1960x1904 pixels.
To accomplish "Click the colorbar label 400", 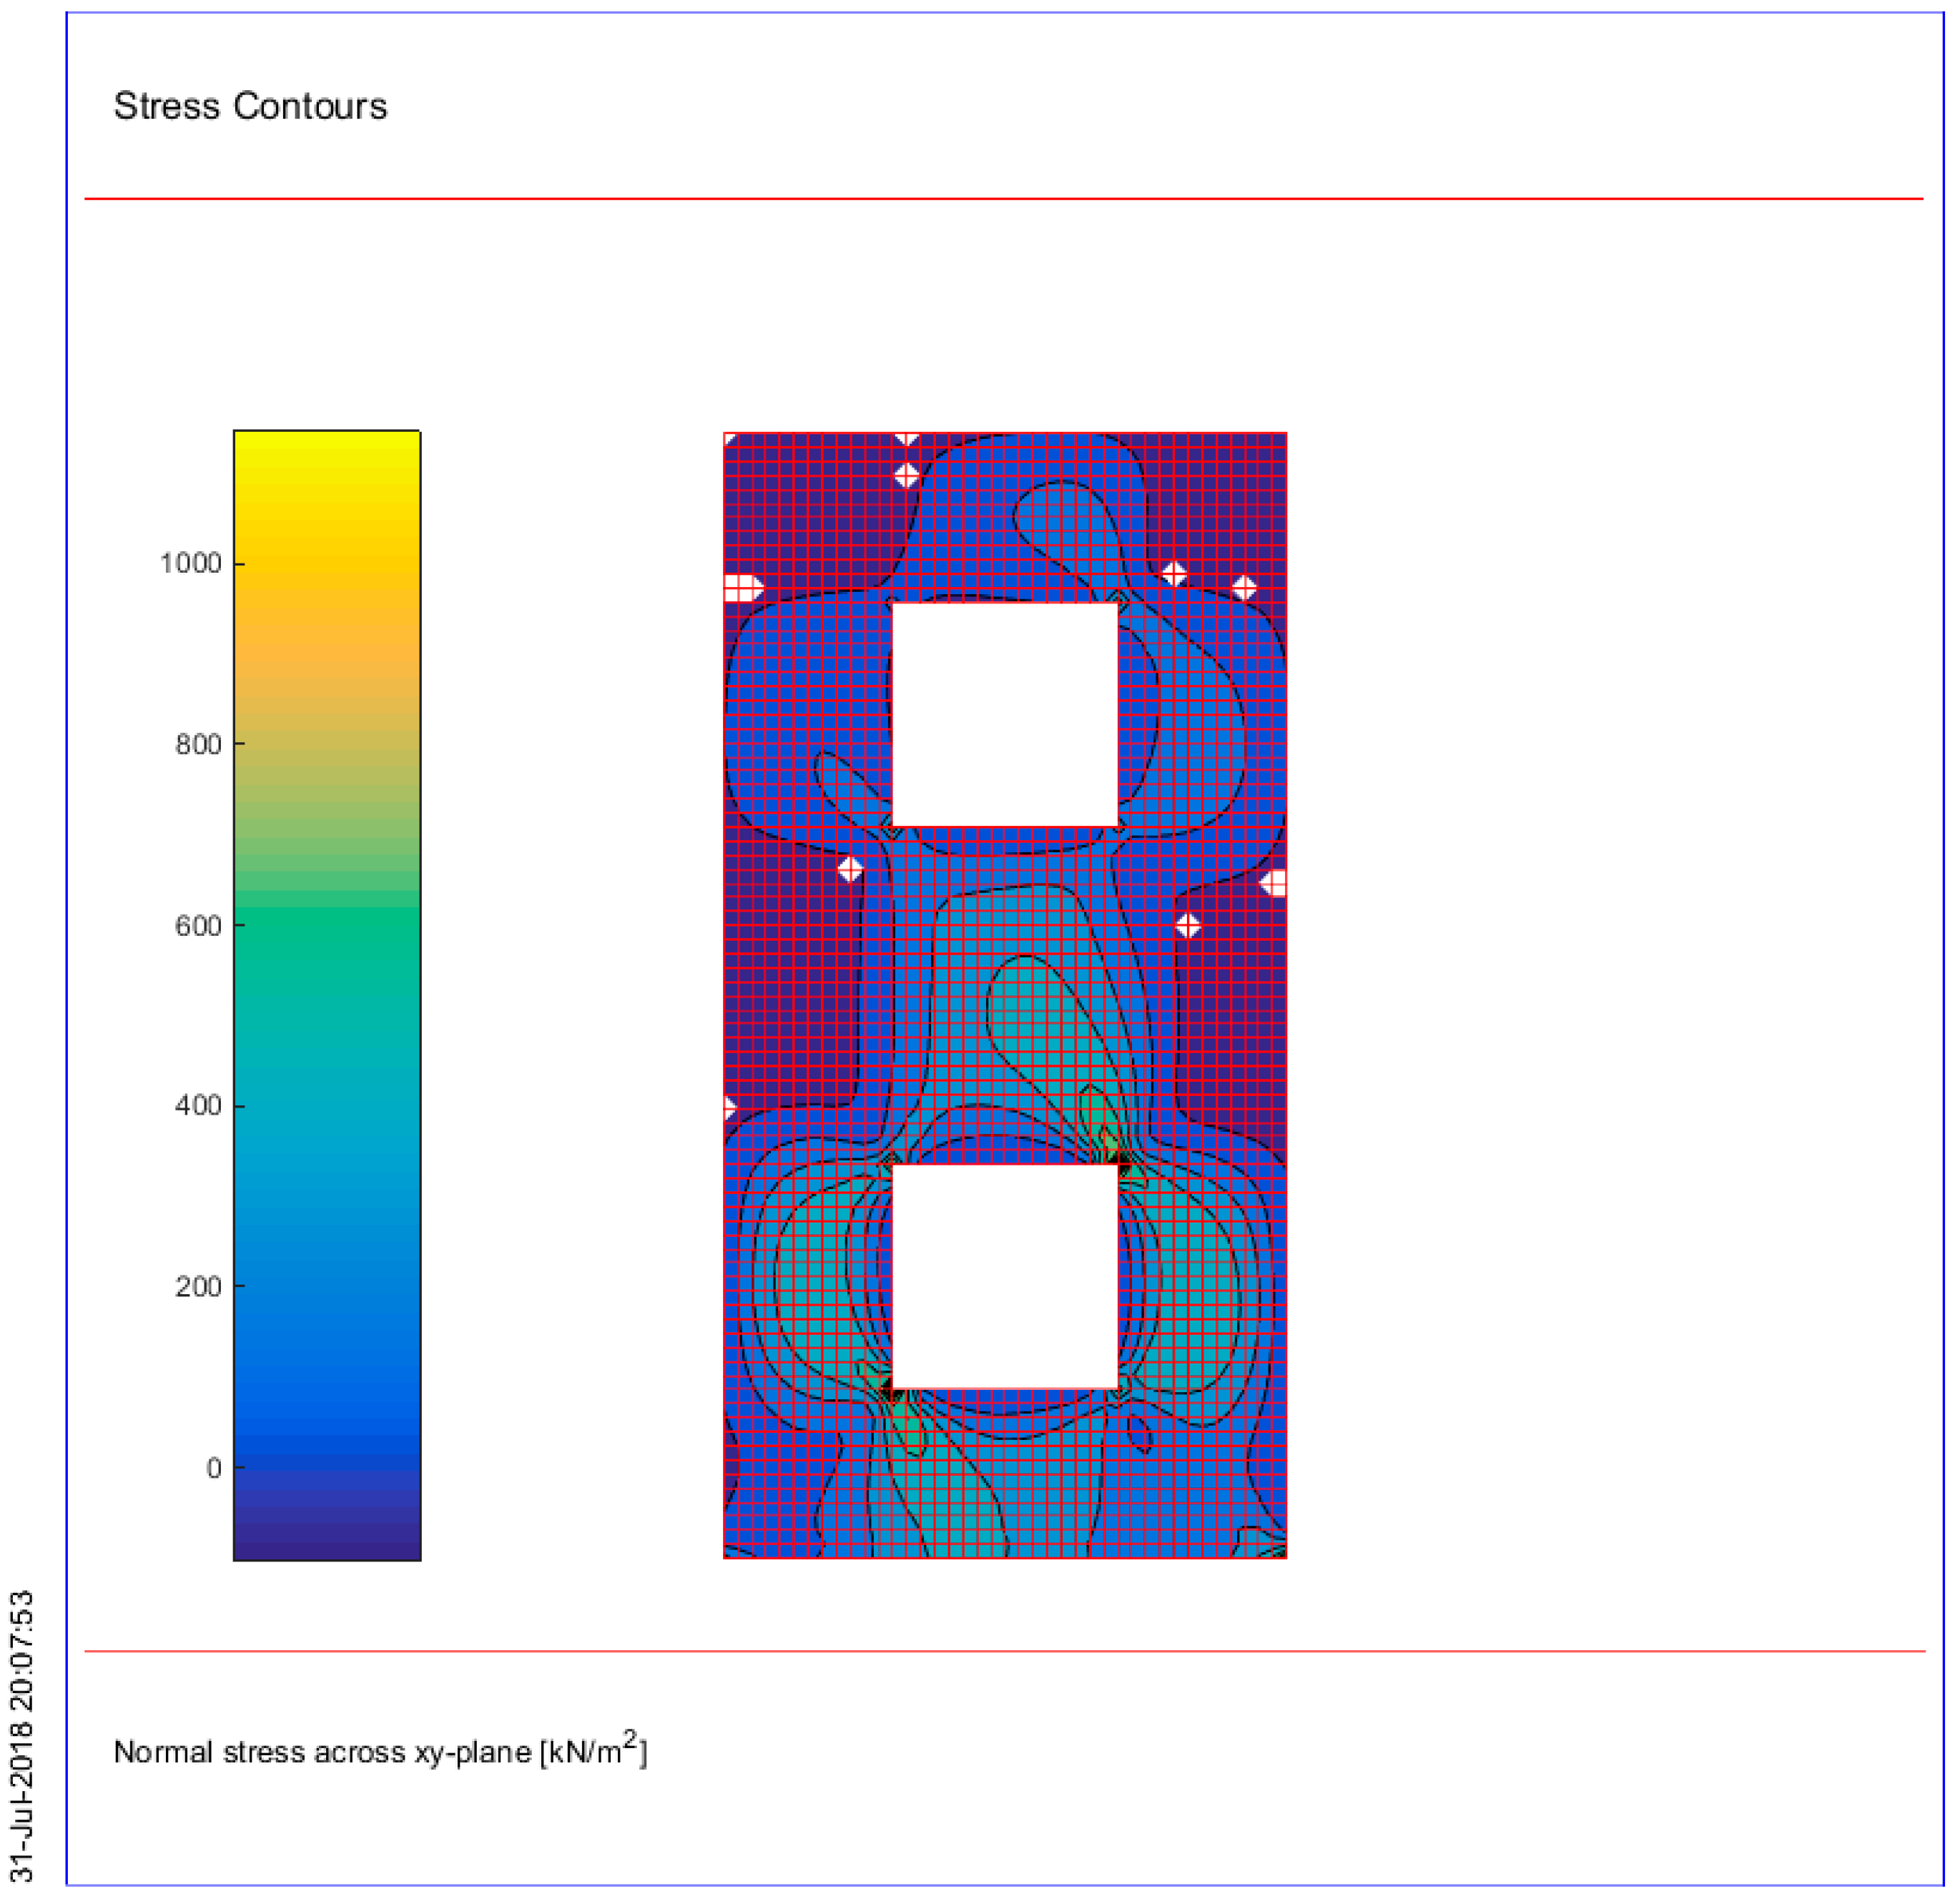I will coord(198,1106).
